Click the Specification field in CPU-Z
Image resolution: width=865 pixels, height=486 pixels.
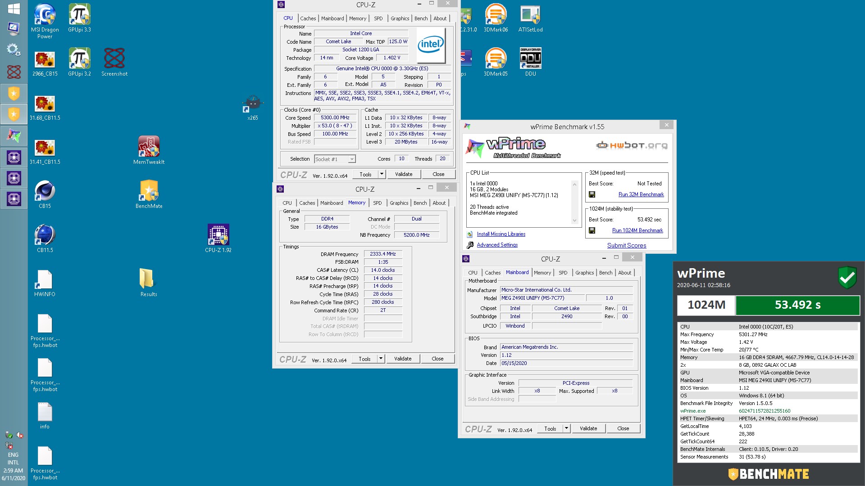382,68
